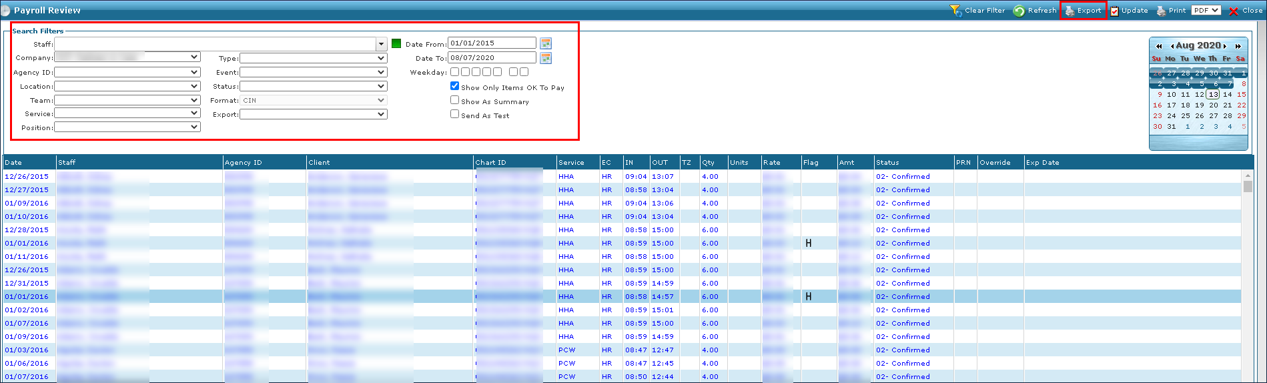Screen dimensions: 1267x383
Task: Click the Update clipboard icon
Action: 1114,11
